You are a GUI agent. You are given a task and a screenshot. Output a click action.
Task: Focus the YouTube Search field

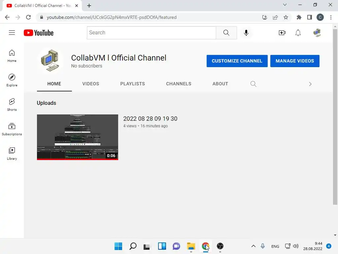[151, 33]
